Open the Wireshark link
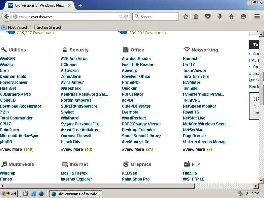264x198 pixels. tap(71, 88)
